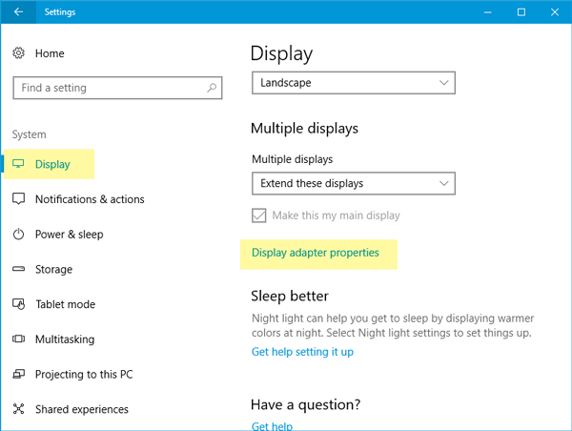Screen dimensions: 572x431
Task: Click inside the Find a setting field
Action: click(x=117, y=88)
